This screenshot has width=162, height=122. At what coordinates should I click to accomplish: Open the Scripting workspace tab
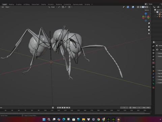87,4
